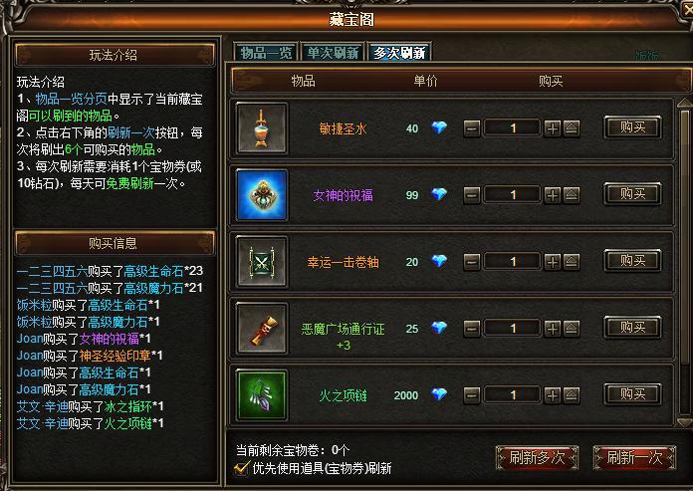This screenshot has width=693, height=491.
Task: Click the diamond icon next to 敏捷圣水 price
Action: click(x=439, y=127)
